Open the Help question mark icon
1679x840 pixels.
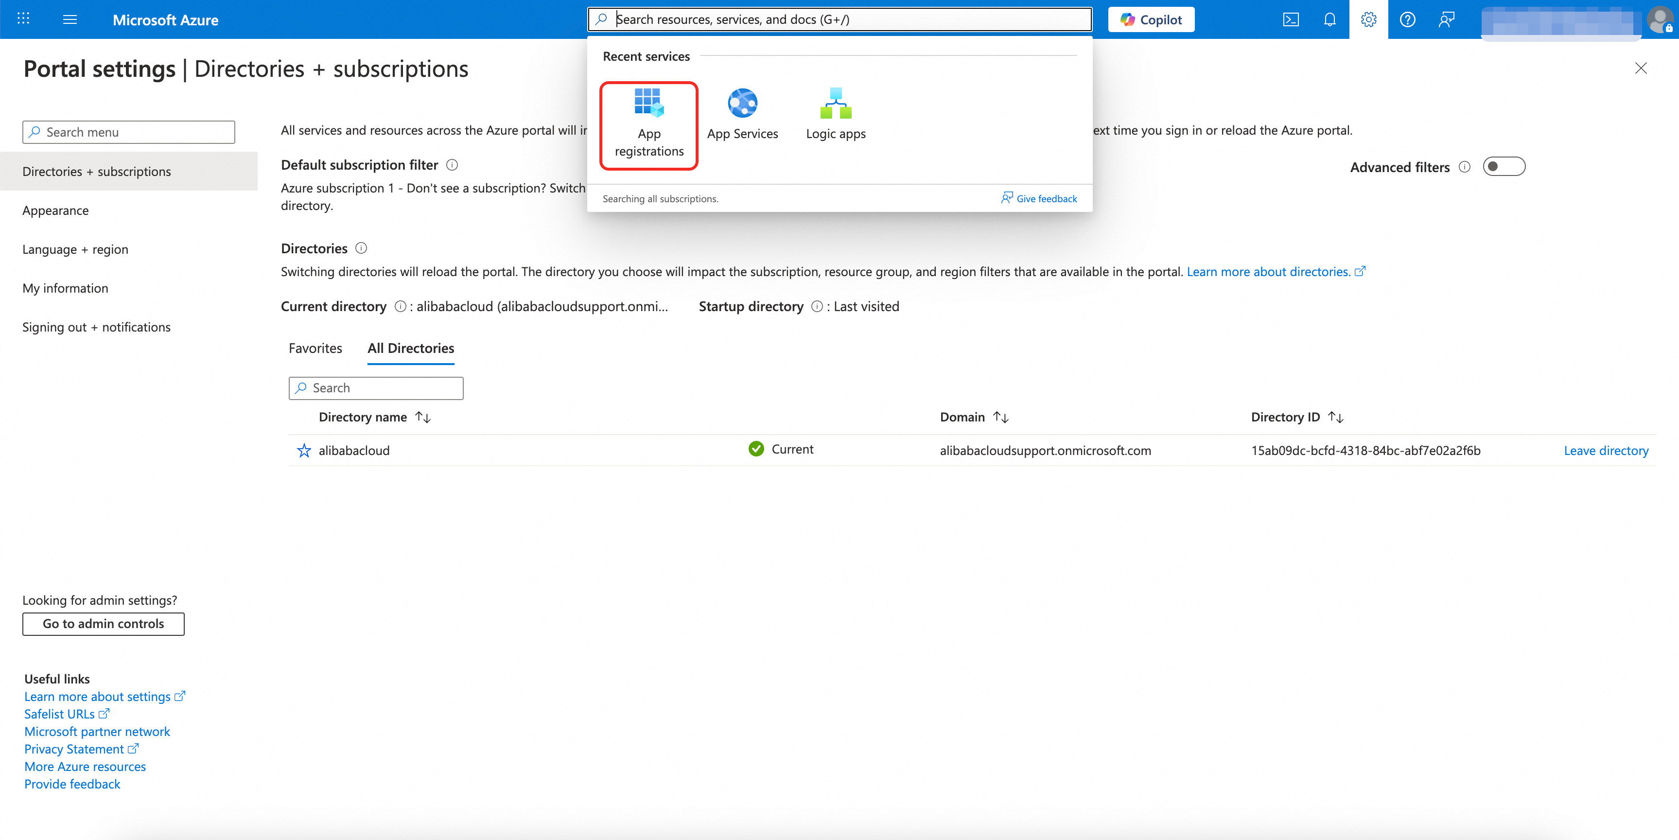coord(1407,19)
